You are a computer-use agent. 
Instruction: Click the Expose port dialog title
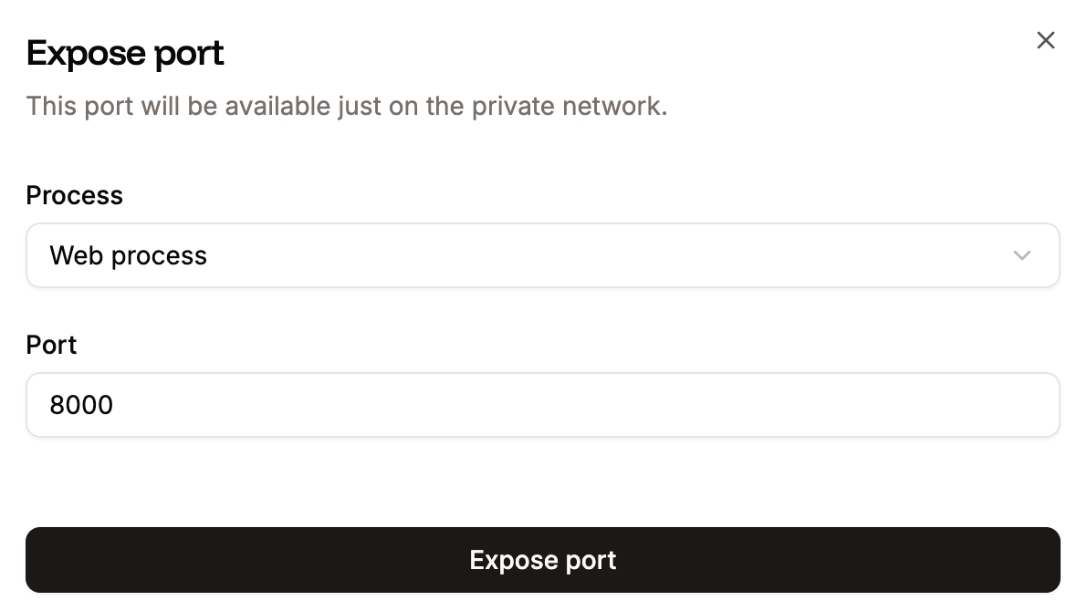(x=125, y=53)
